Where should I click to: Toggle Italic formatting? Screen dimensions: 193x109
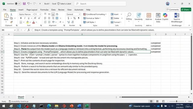point(25,18)
